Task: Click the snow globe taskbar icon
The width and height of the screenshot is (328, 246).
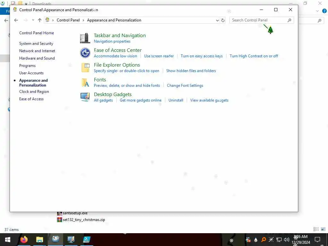Action: 55,239
